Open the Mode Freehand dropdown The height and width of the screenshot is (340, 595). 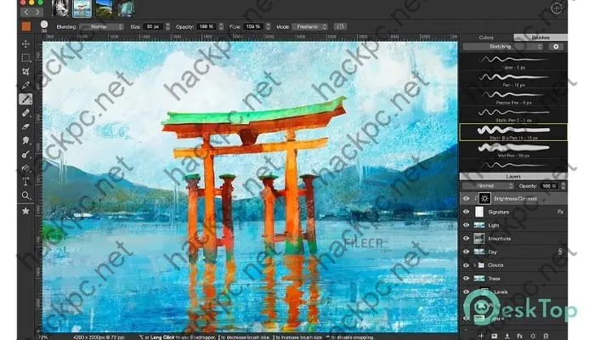pos(309,26)
